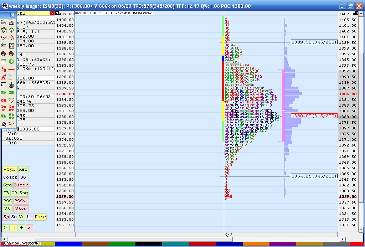Toggle the IB initial balance button
The height and width of the screenshot is (247, 365).
pyautogui.click(x=6, y=193)
